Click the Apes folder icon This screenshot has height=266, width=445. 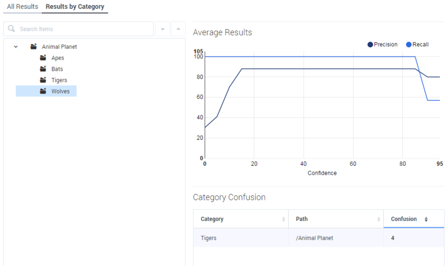point(43,58)
